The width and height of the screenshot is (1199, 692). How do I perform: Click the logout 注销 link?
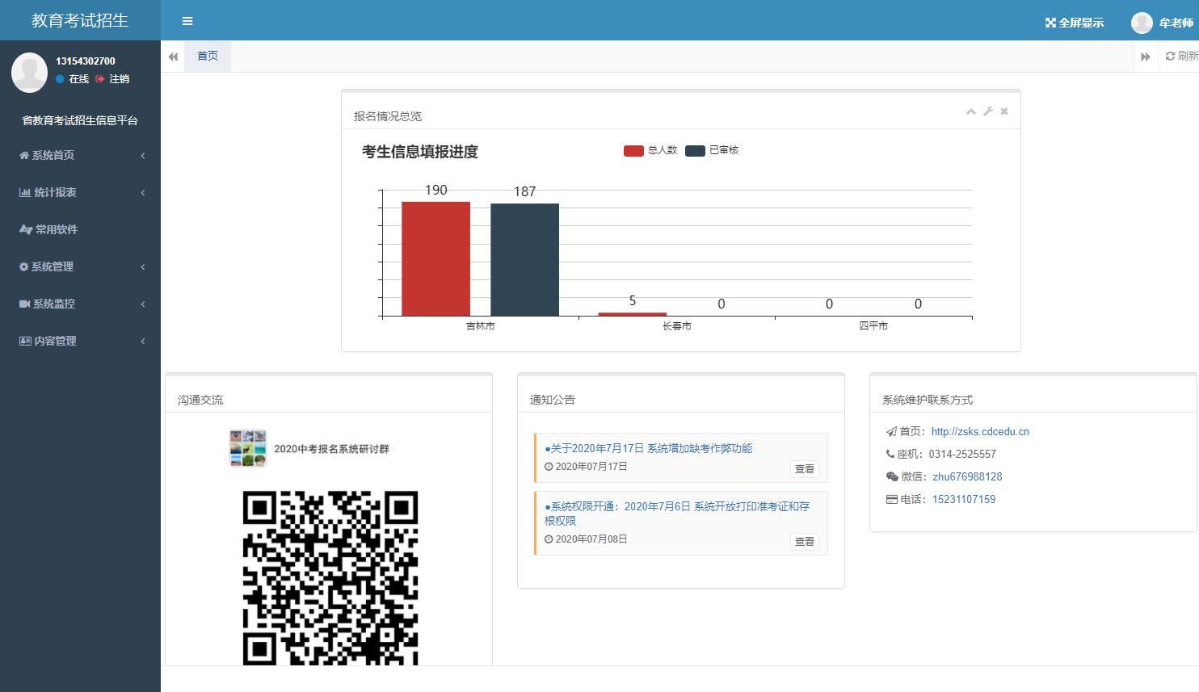point(113,79)
